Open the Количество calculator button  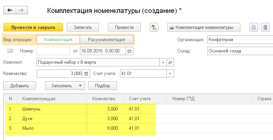pyautogui.click(x=86, y=74)
